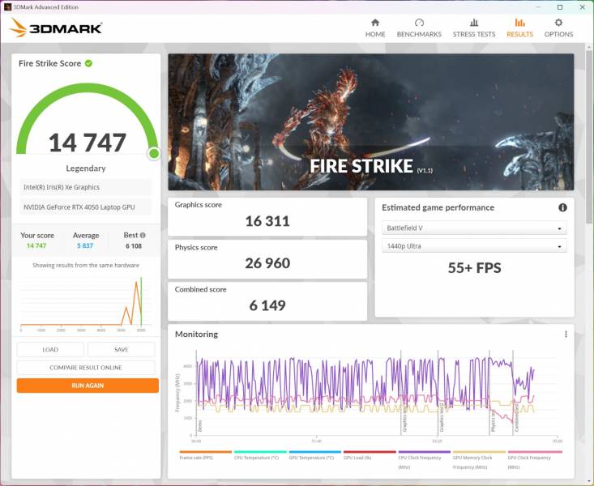Expand the 1440p Ultra resolution dropdown

474,246
